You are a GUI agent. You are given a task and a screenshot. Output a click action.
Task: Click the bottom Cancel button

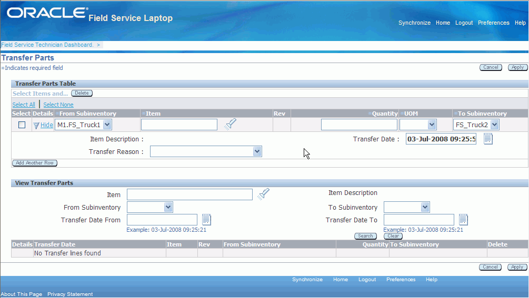click(x=490, y=267)
